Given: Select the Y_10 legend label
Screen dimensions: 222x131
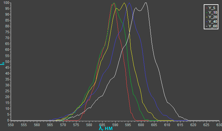Looking at the screenshot, I should (213, 12).
